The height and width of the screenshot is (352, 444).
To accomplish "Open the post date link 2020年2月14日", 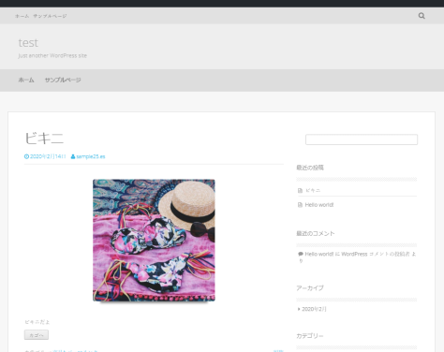I will [x=48, y=156].
